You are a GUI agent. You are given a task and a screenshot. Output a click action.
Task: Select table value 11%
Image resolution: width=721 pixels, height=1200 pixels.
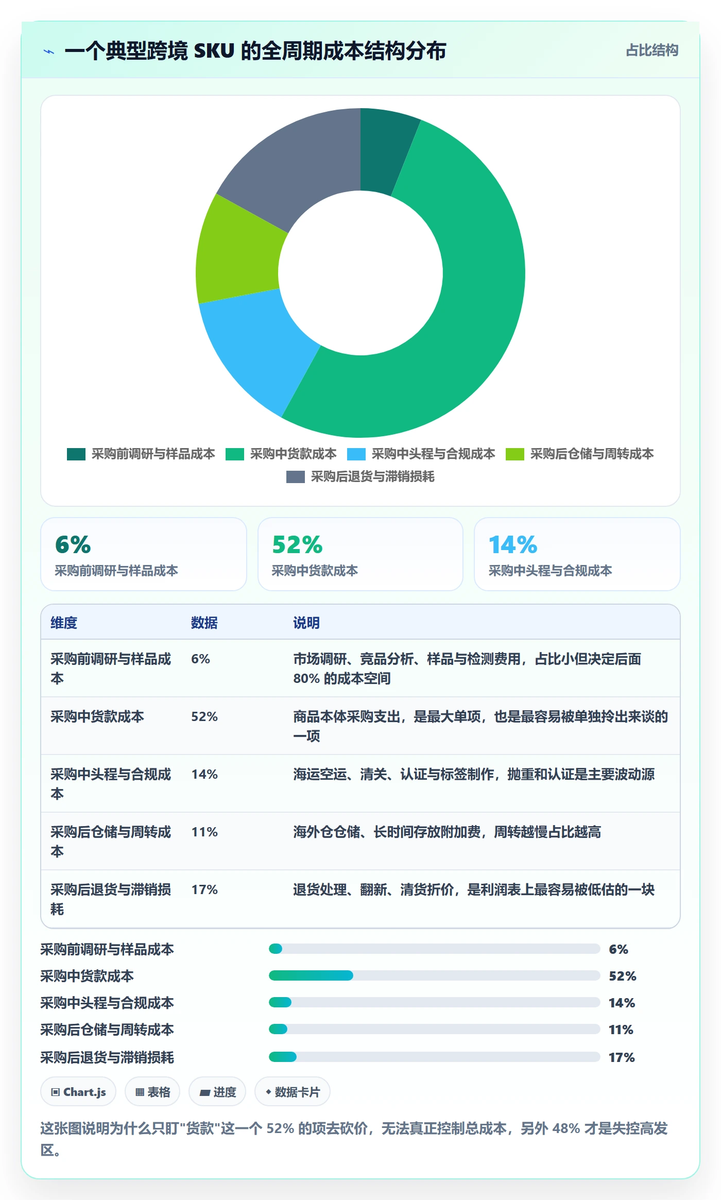tap(204, 832)
